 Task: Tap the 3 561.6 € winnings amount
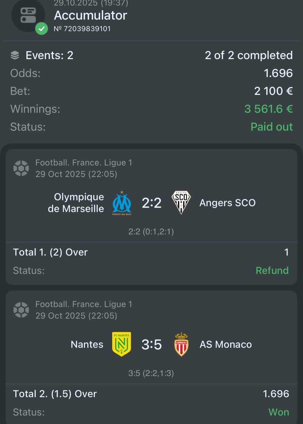tap(268, 109)
